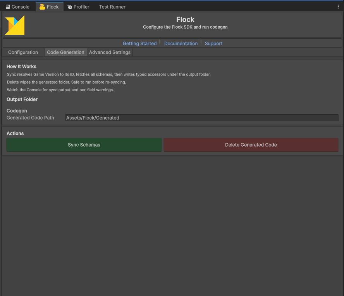Screen dimensions: 344x296
Task: Click the Output Folder heading
Action: [x=22, y=99]
